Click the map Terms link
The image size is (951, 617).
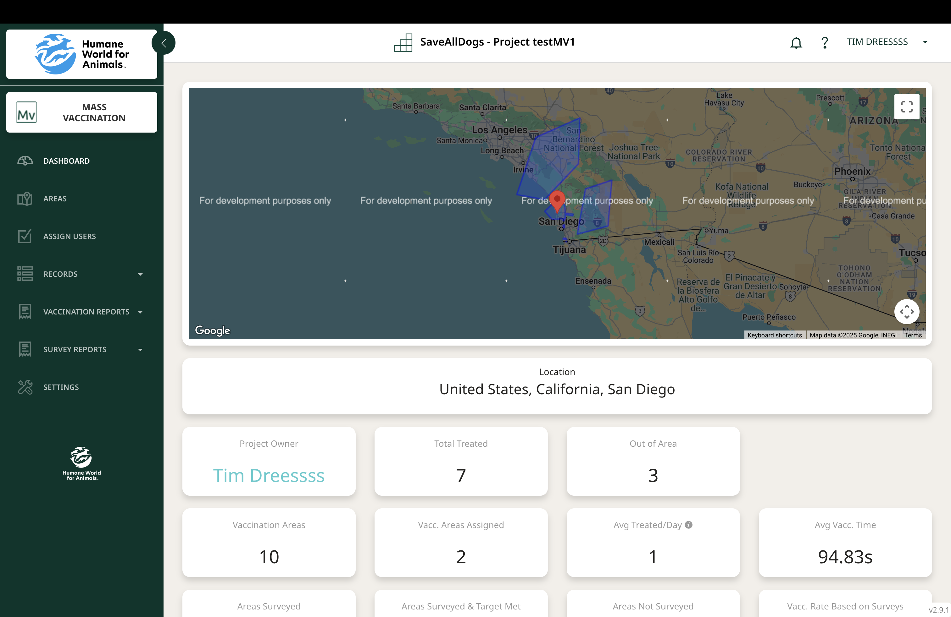pos(913,335)
